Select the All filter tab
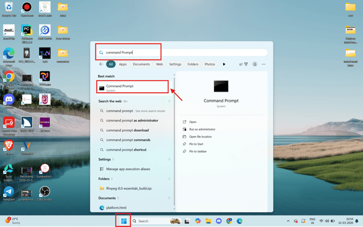This screenshot has height=227, width=363. [111, 64]
